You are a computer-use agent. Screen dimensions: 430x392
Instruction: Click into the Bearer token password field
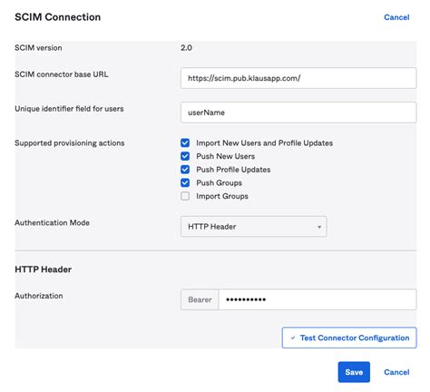tap(318, 299)
